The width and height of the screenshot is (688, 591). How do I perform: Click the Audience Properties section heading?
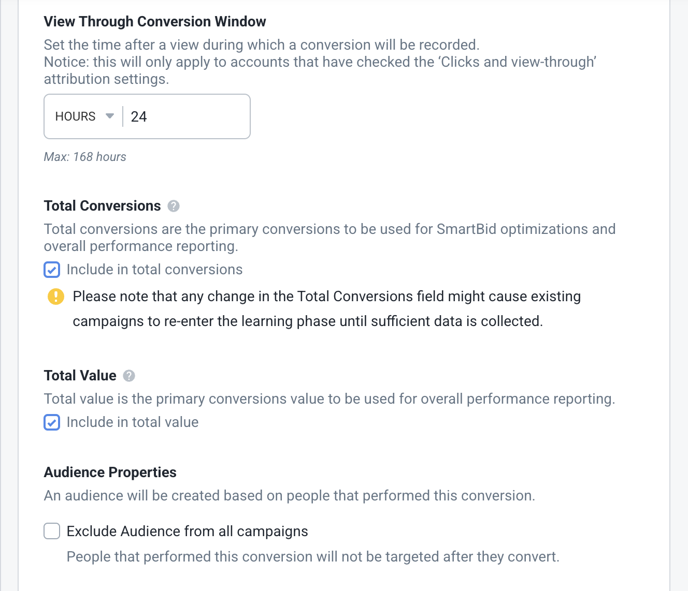110,472
